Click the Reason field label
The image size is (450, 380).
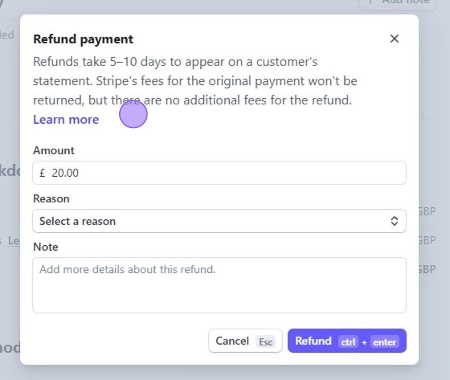coord(51,198)
